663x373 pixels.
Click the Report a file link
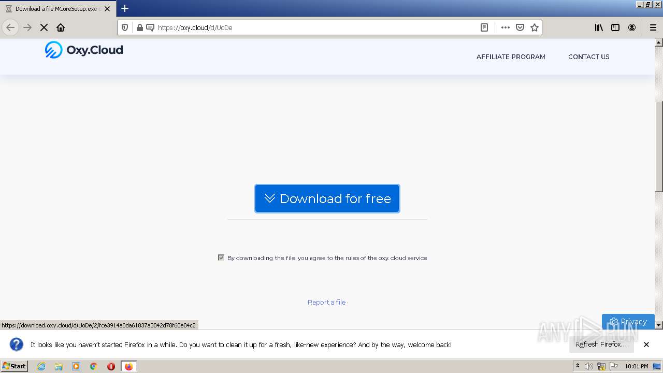click(x=326, y=303)
